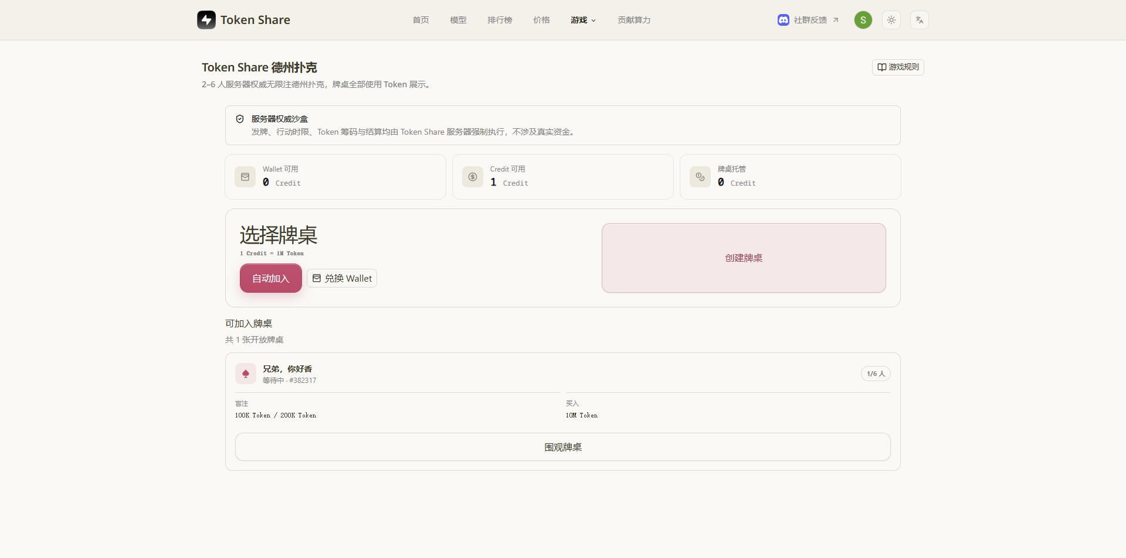Select the 等待中 · #382317 status text
The width and height of the screenshot is (1126, 558).
(290, 381)
